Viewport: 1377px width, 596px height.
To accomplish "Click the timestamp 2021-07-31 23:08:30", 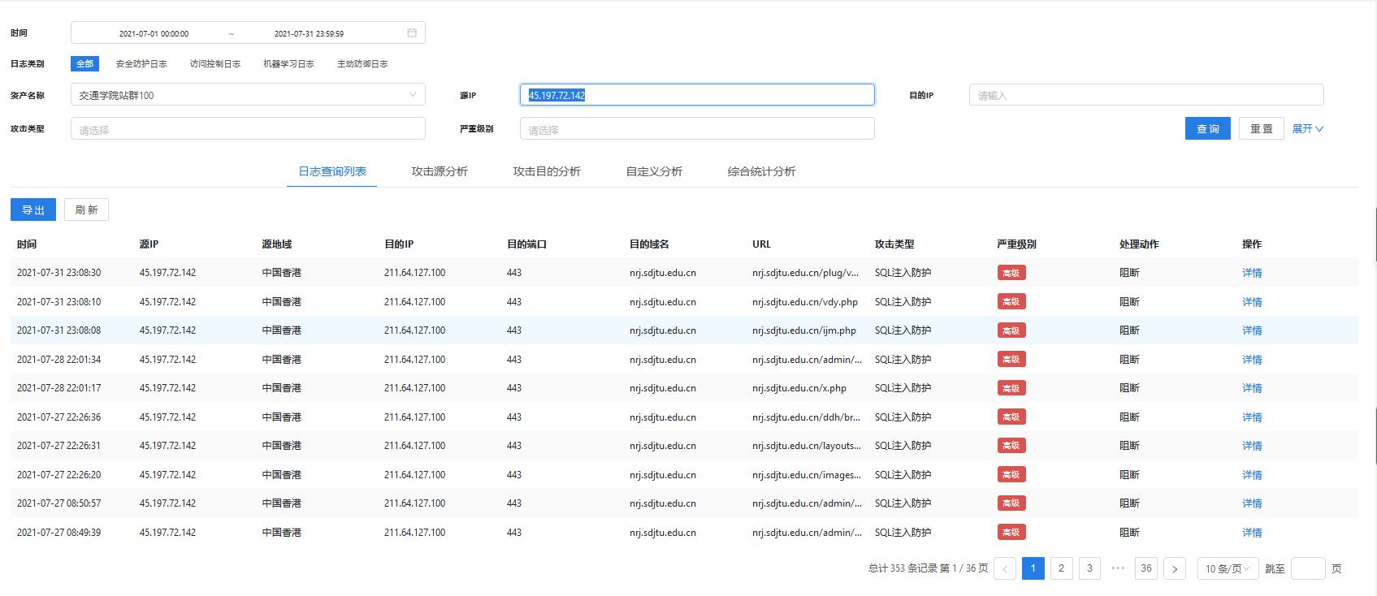I will pyautogui.click(x=59, y=273).
